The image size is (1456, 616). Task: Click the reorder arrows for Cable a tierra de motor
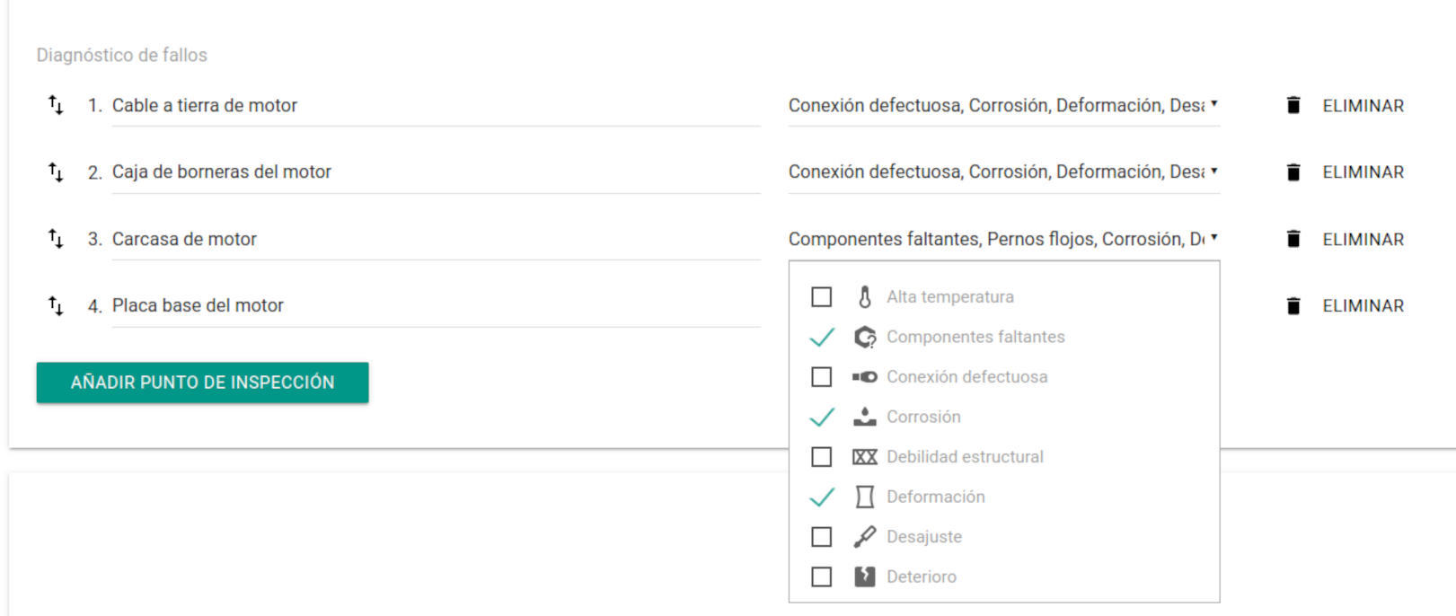point(56,105)
